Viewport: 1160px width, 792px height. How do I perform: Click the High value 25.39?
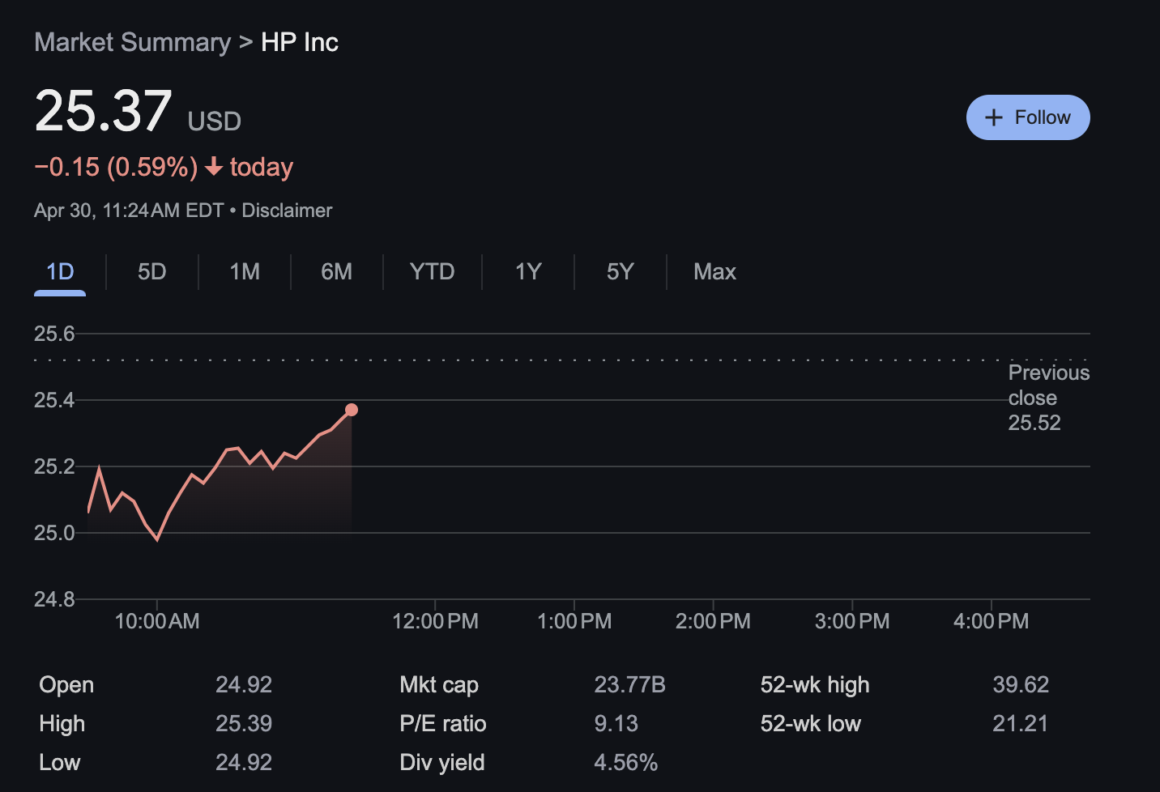tap(244, 724)
